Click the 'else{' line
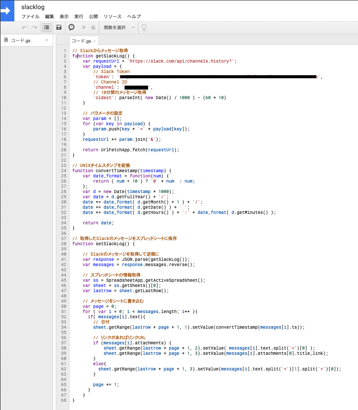 click(x=100, y=364)
